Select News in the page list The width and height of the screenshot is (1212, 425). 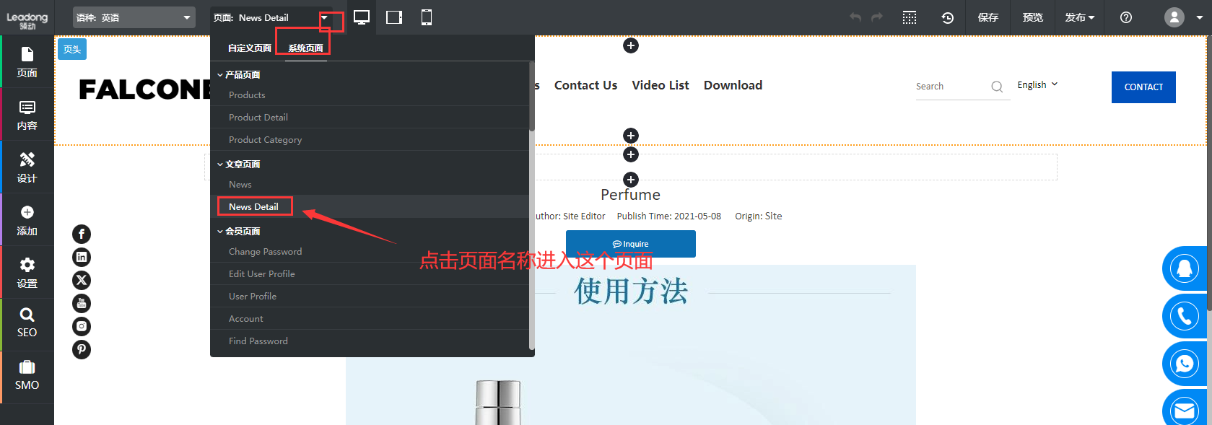370,184
